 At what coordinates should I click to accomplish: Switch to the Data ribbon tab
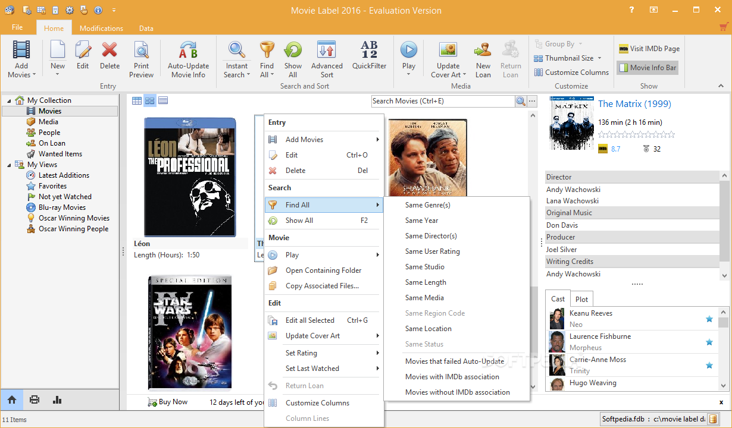146,28
